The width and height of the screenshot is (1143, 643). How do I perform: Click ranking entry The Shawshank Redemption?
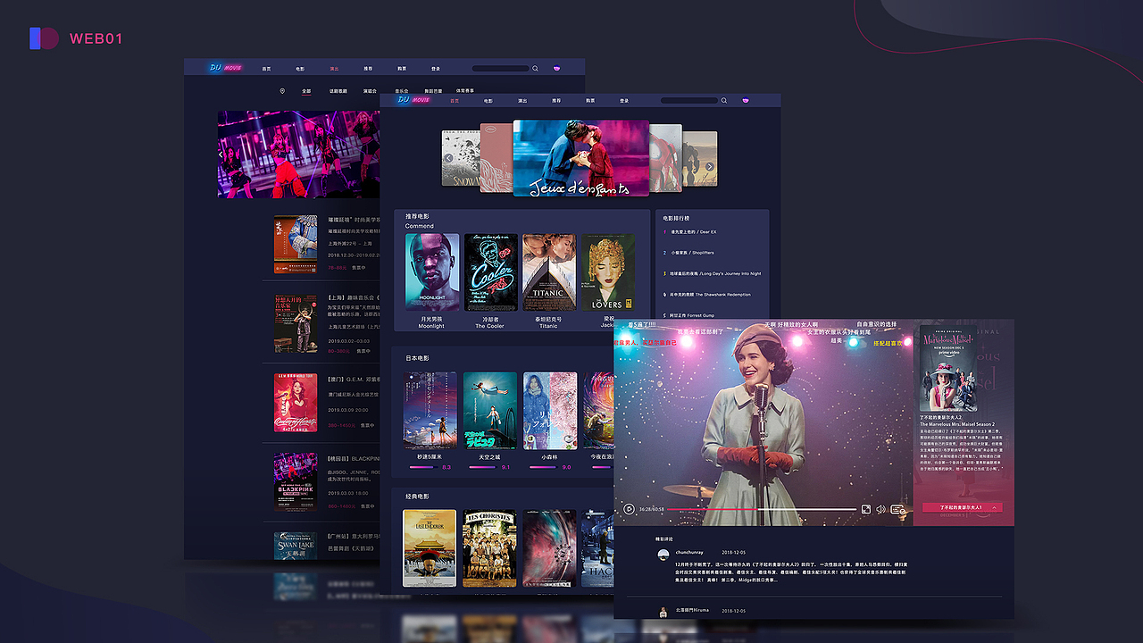[711, 294]
